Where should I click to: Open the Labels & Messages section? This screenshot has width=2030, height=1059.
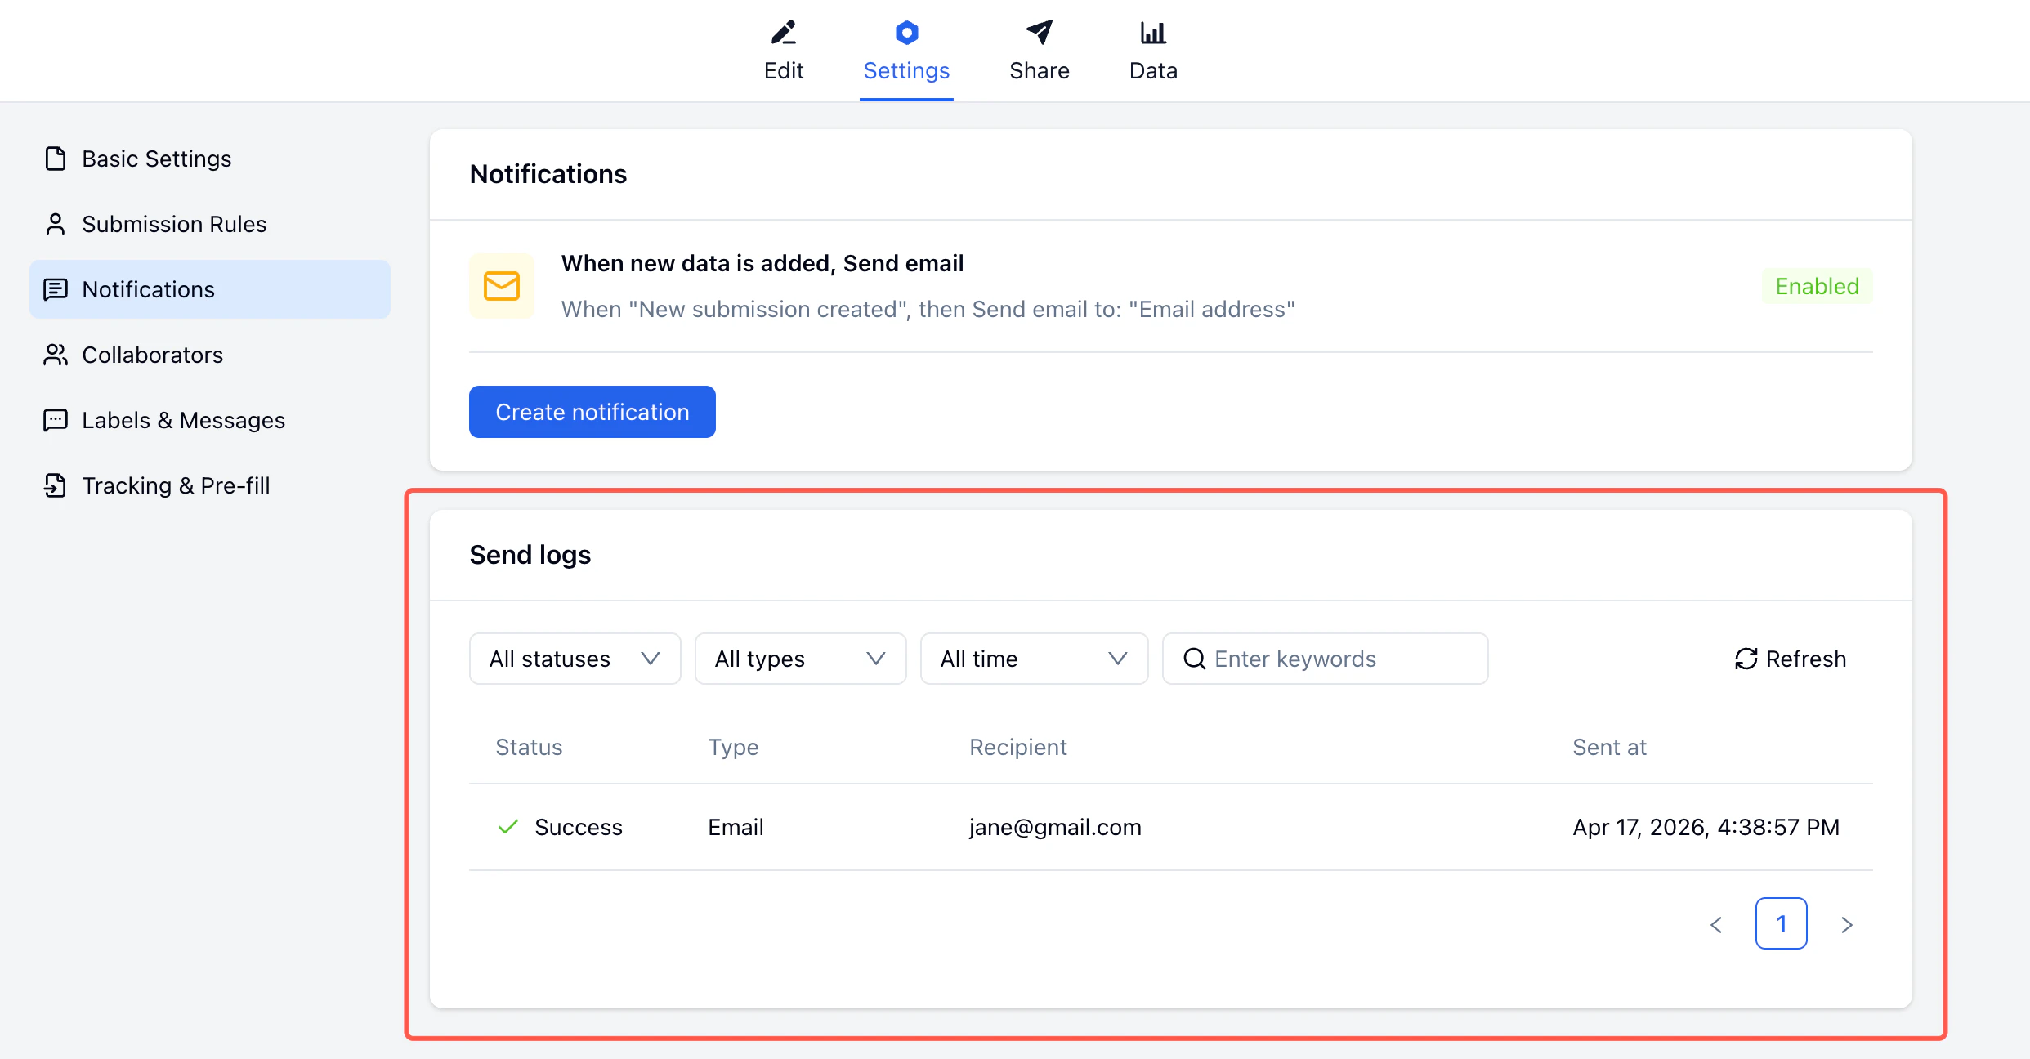click(182, 420)
